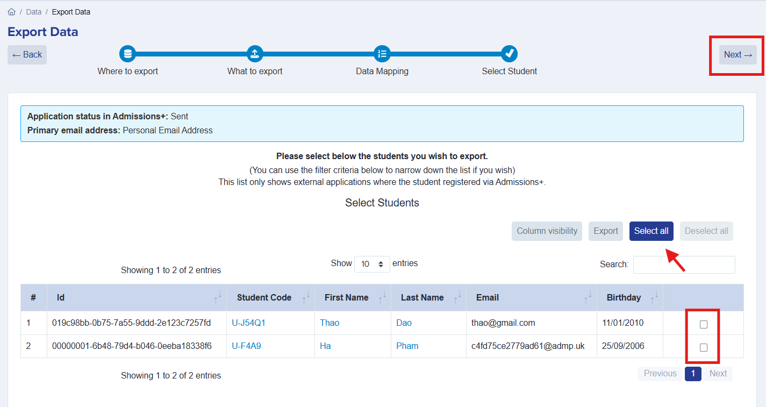Select the Where to export step icon

(127, 54)
